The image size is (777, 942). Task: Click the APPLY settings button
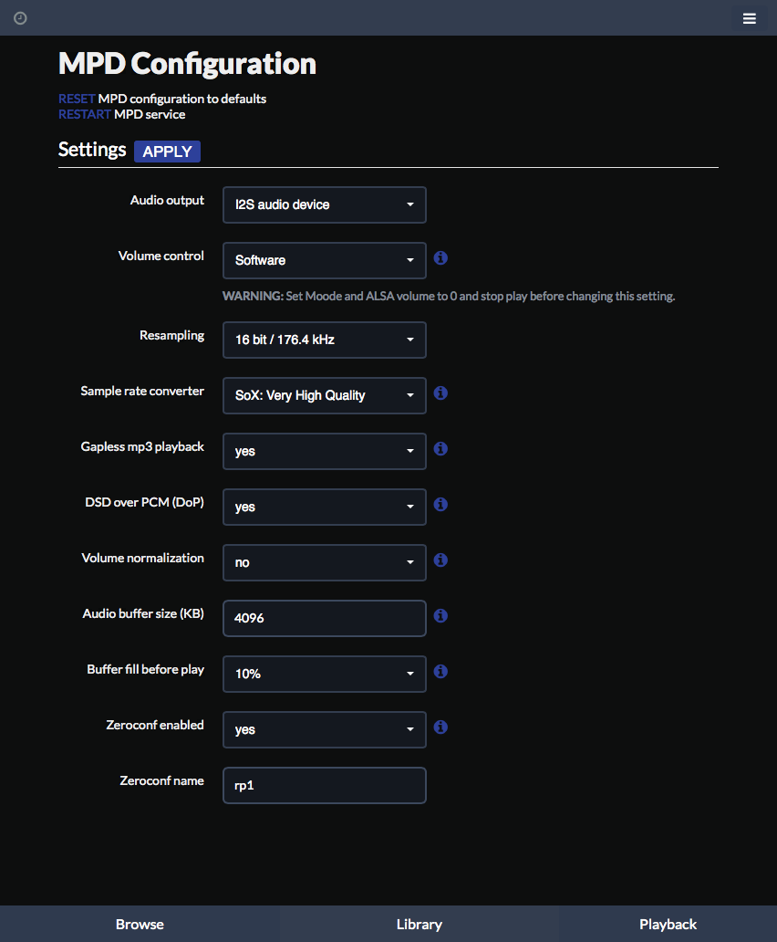168,152
